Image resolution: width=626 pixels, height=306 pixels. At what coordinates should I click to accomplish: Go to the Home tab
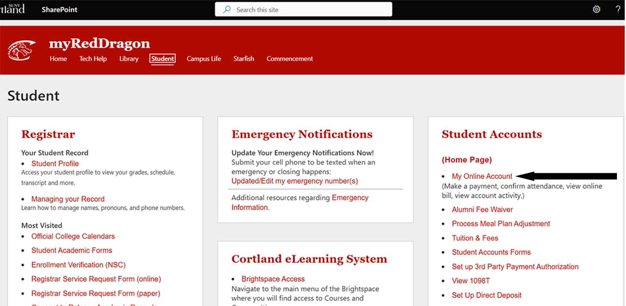[58, 59]
